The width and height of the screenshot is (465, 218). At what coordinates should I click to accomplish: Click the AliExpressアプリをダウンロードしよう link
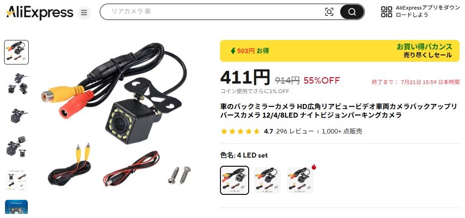(428, 11)
